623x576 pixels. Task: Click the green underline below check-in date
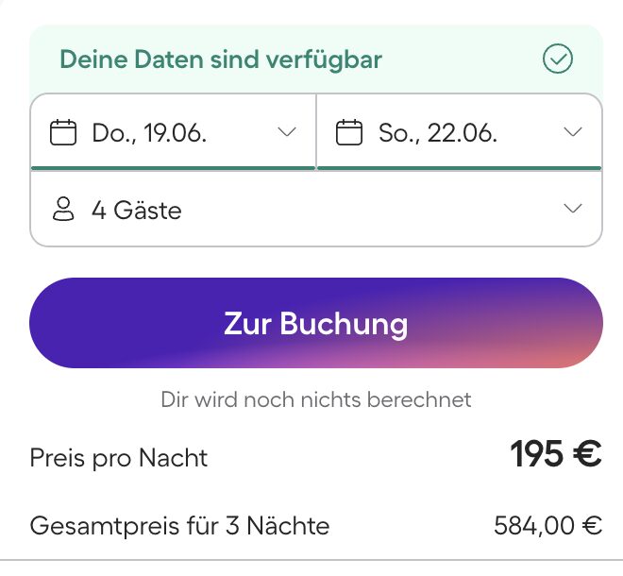click(173, 168)
